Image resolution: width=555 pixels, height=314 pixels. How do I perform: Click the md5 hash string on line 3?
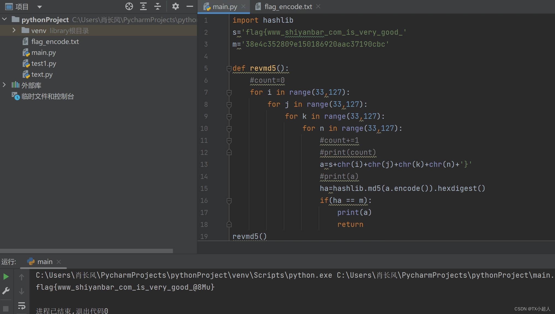point(315,44)
